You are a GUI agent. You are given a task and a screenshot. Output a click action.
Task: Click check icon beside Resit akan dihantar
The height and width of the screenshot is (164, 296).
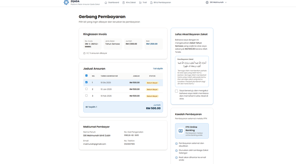point(176,157)
